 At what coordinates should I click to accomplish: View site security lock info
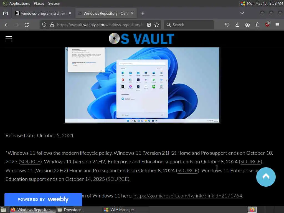click(x=52, y=25)
